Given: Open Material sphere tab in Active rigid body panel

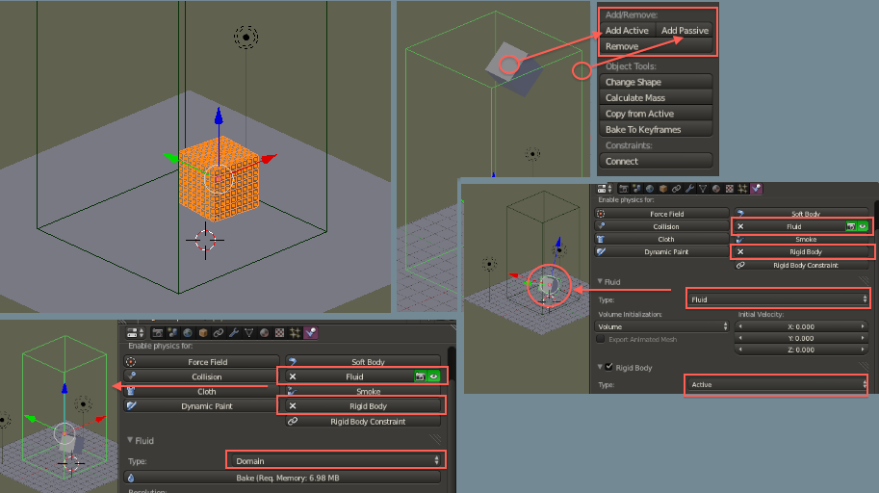Looking at the screenshot, I should click(x=716, y=189).
